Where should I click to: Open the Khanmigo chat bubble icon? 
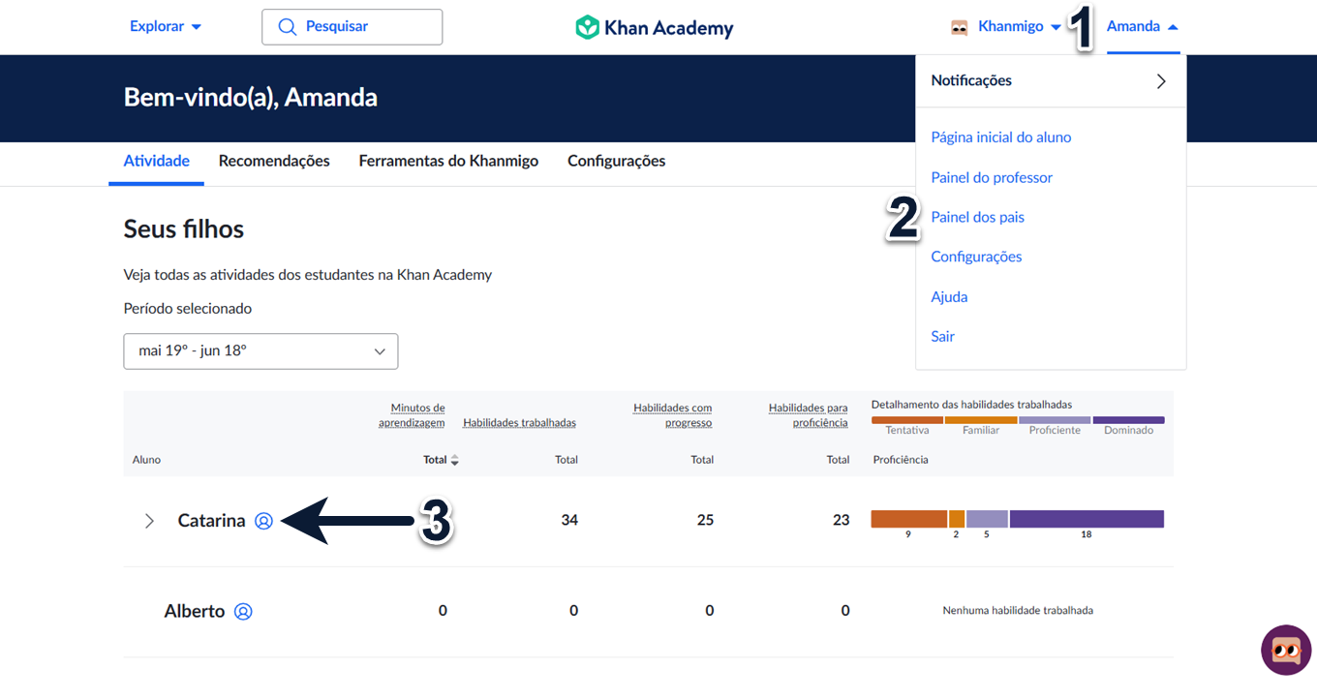[1286, 651]
